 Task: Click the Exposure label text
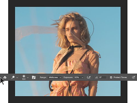68,77
